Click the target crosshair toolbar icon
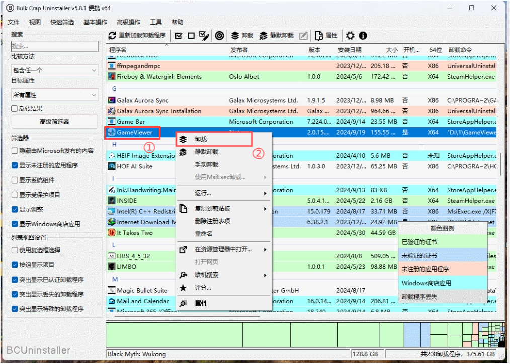This screenshot has height=364, width=510. coord(220,35)
